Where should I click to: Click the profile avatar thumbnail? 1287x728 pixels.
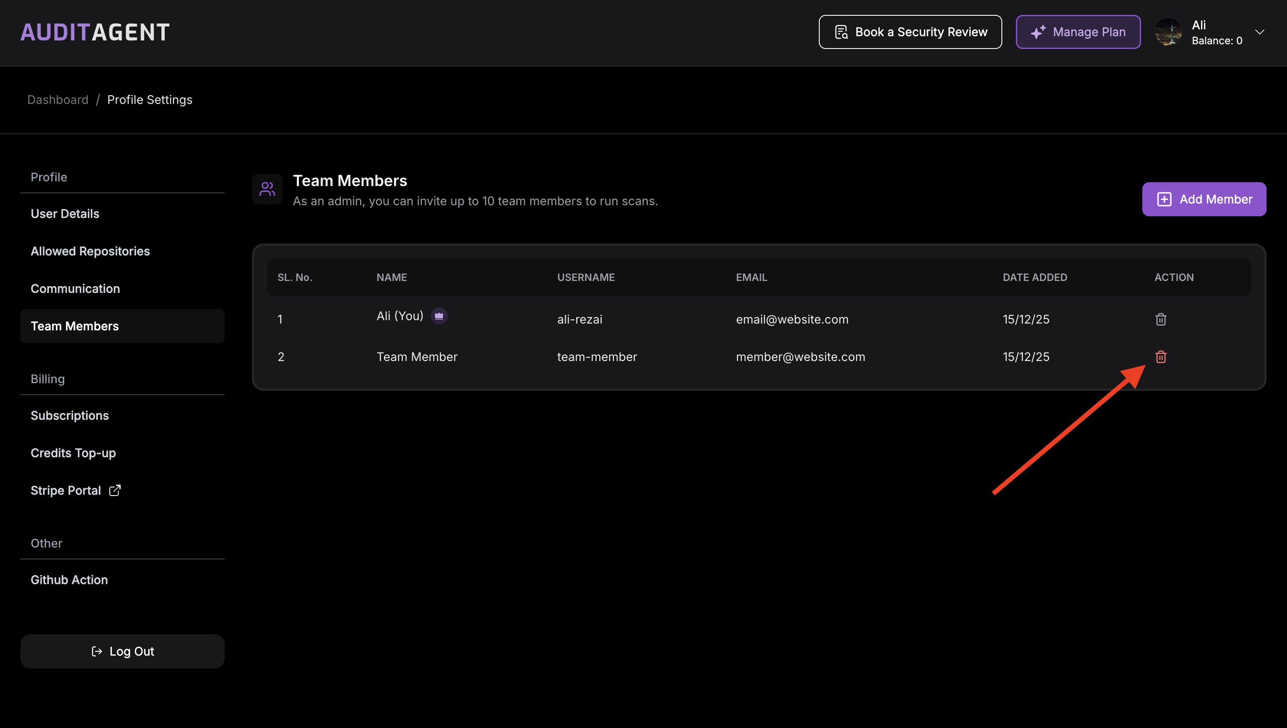[1169, 32]
